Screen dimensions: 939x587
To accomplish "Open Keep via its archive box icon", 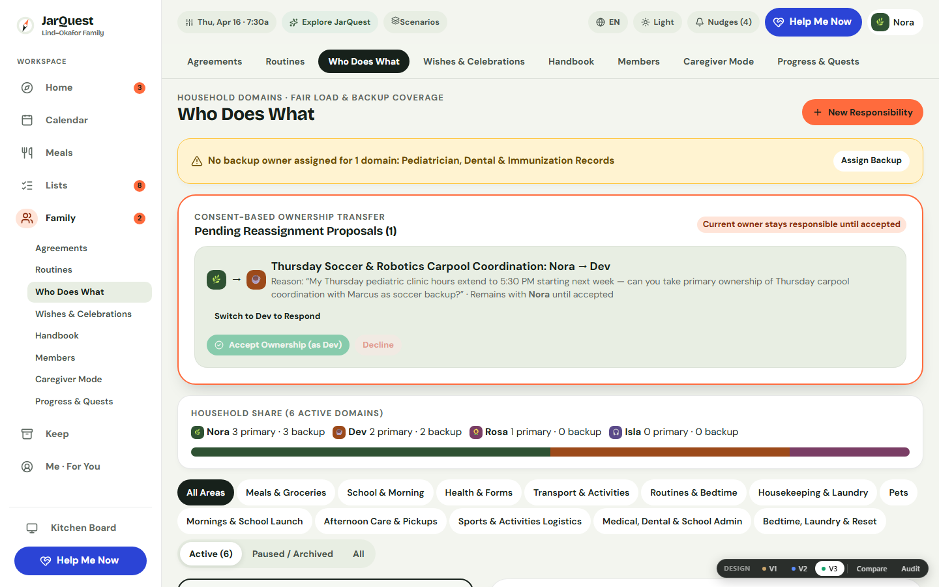I will [x=27, y=434].
